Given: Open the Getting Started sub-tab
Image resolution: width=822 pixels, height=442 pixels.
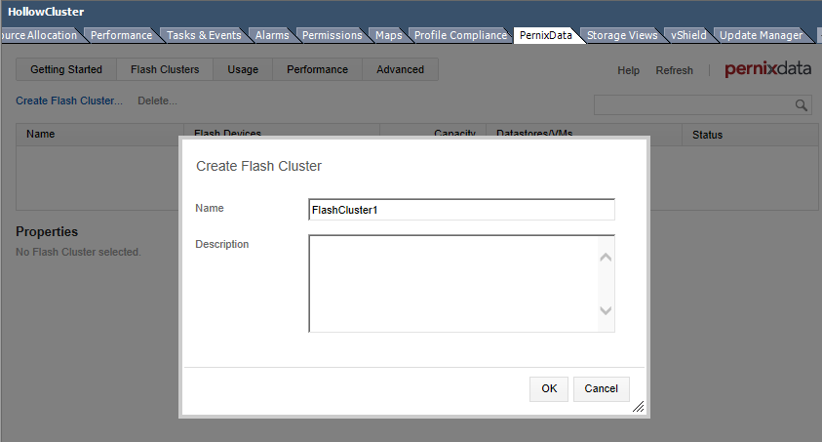Looking at the screenshot, I should click(66, 69).
